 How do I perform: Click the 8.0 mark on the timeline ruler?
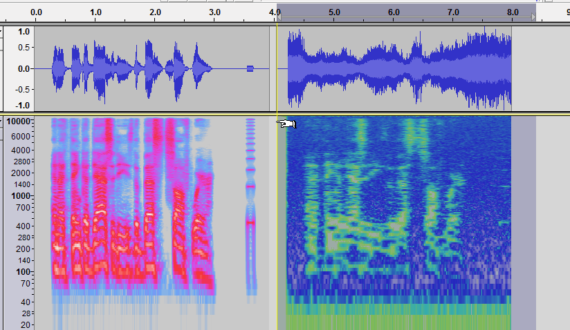click(513, 12)
